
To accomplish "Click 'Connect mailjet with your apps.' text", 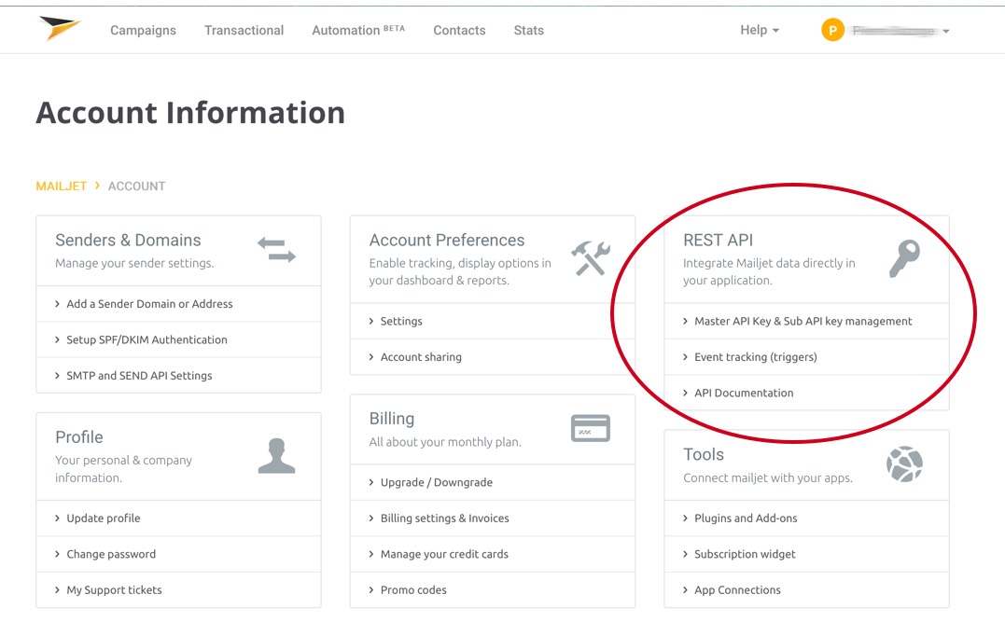I will [768, 477].
